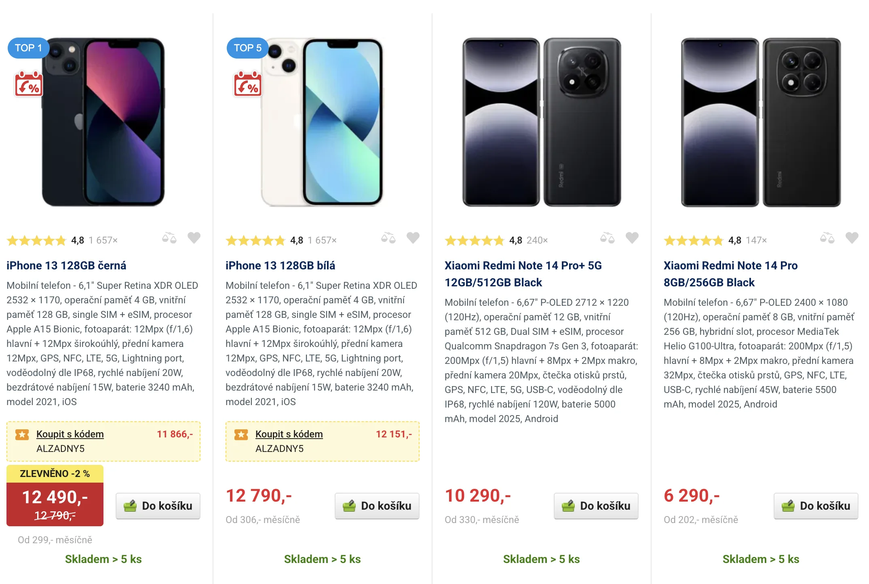Add iPhone 13 černá to cart

(158, 506)
